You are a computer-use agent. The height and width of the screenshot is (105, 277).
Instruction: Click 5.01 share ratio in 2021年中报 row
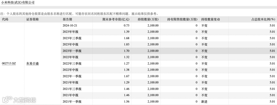[x=272, y=95]
